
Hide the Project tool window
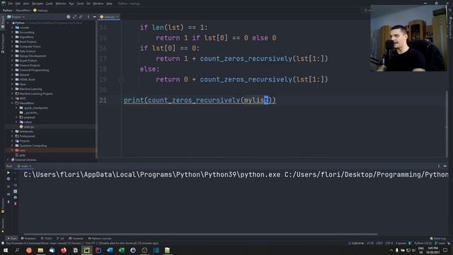pos(94,17)
